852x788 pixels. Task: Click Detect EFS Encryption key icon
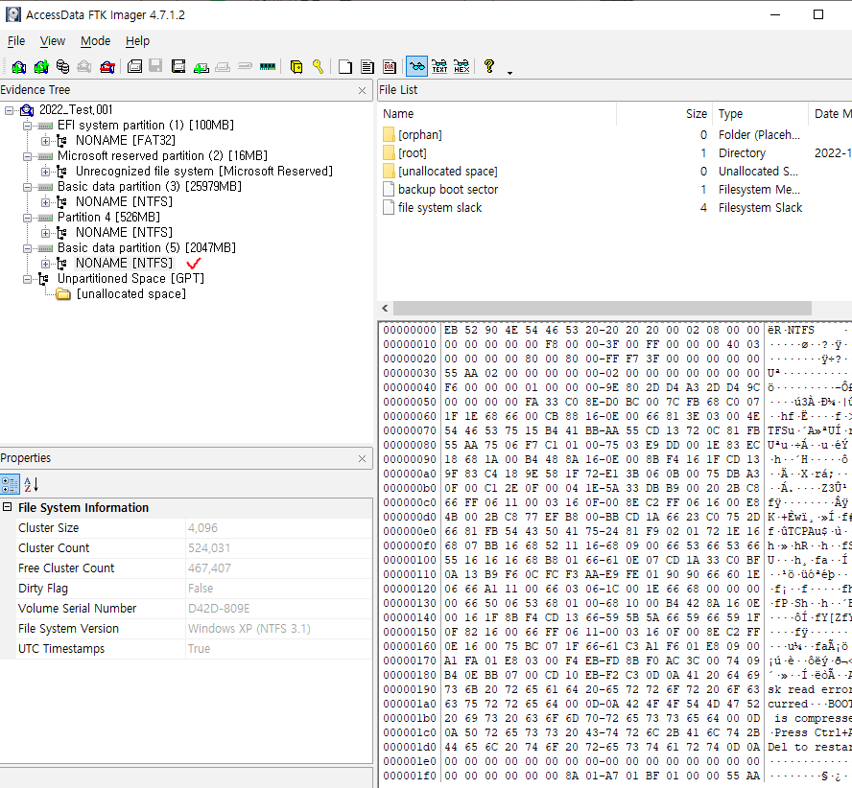[318, 66]
